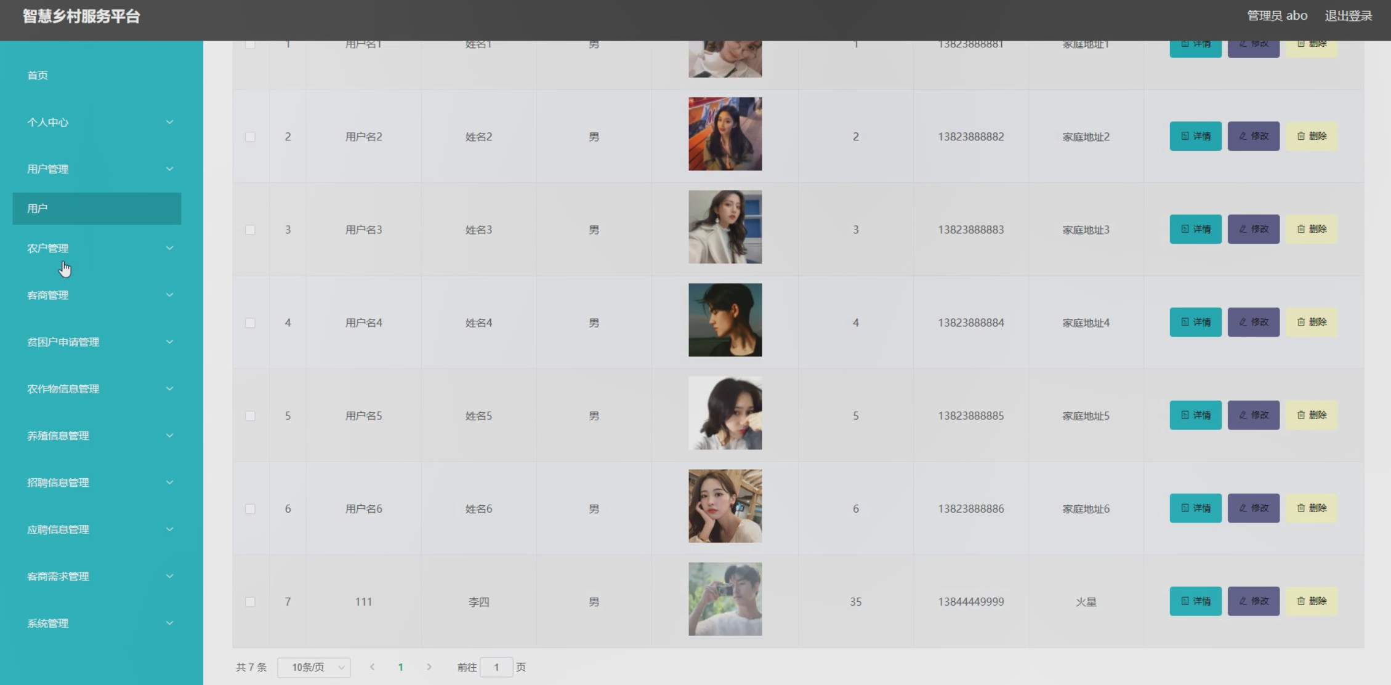Click page number 1 in pagination
Image resolution: width=1391 pixels, height=685 pixels.
[400, 667]
